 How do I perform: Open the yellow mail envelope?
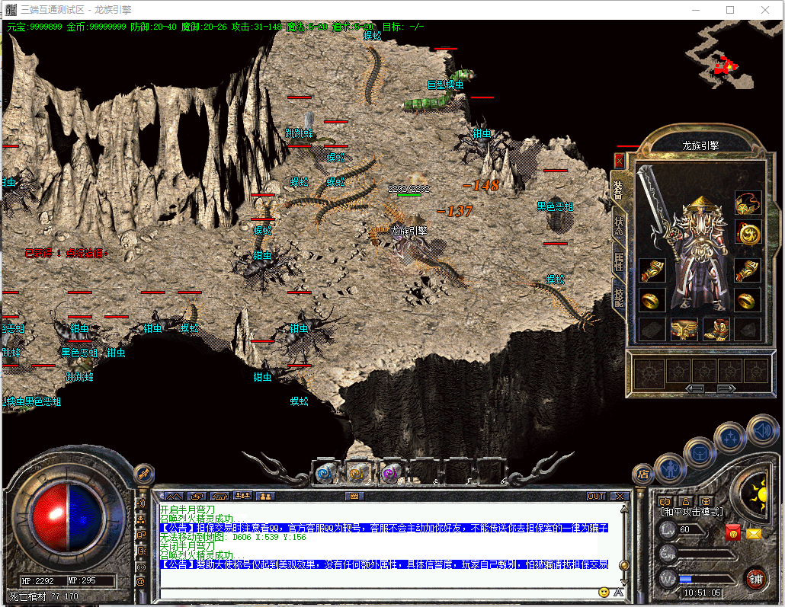(754, 534)
